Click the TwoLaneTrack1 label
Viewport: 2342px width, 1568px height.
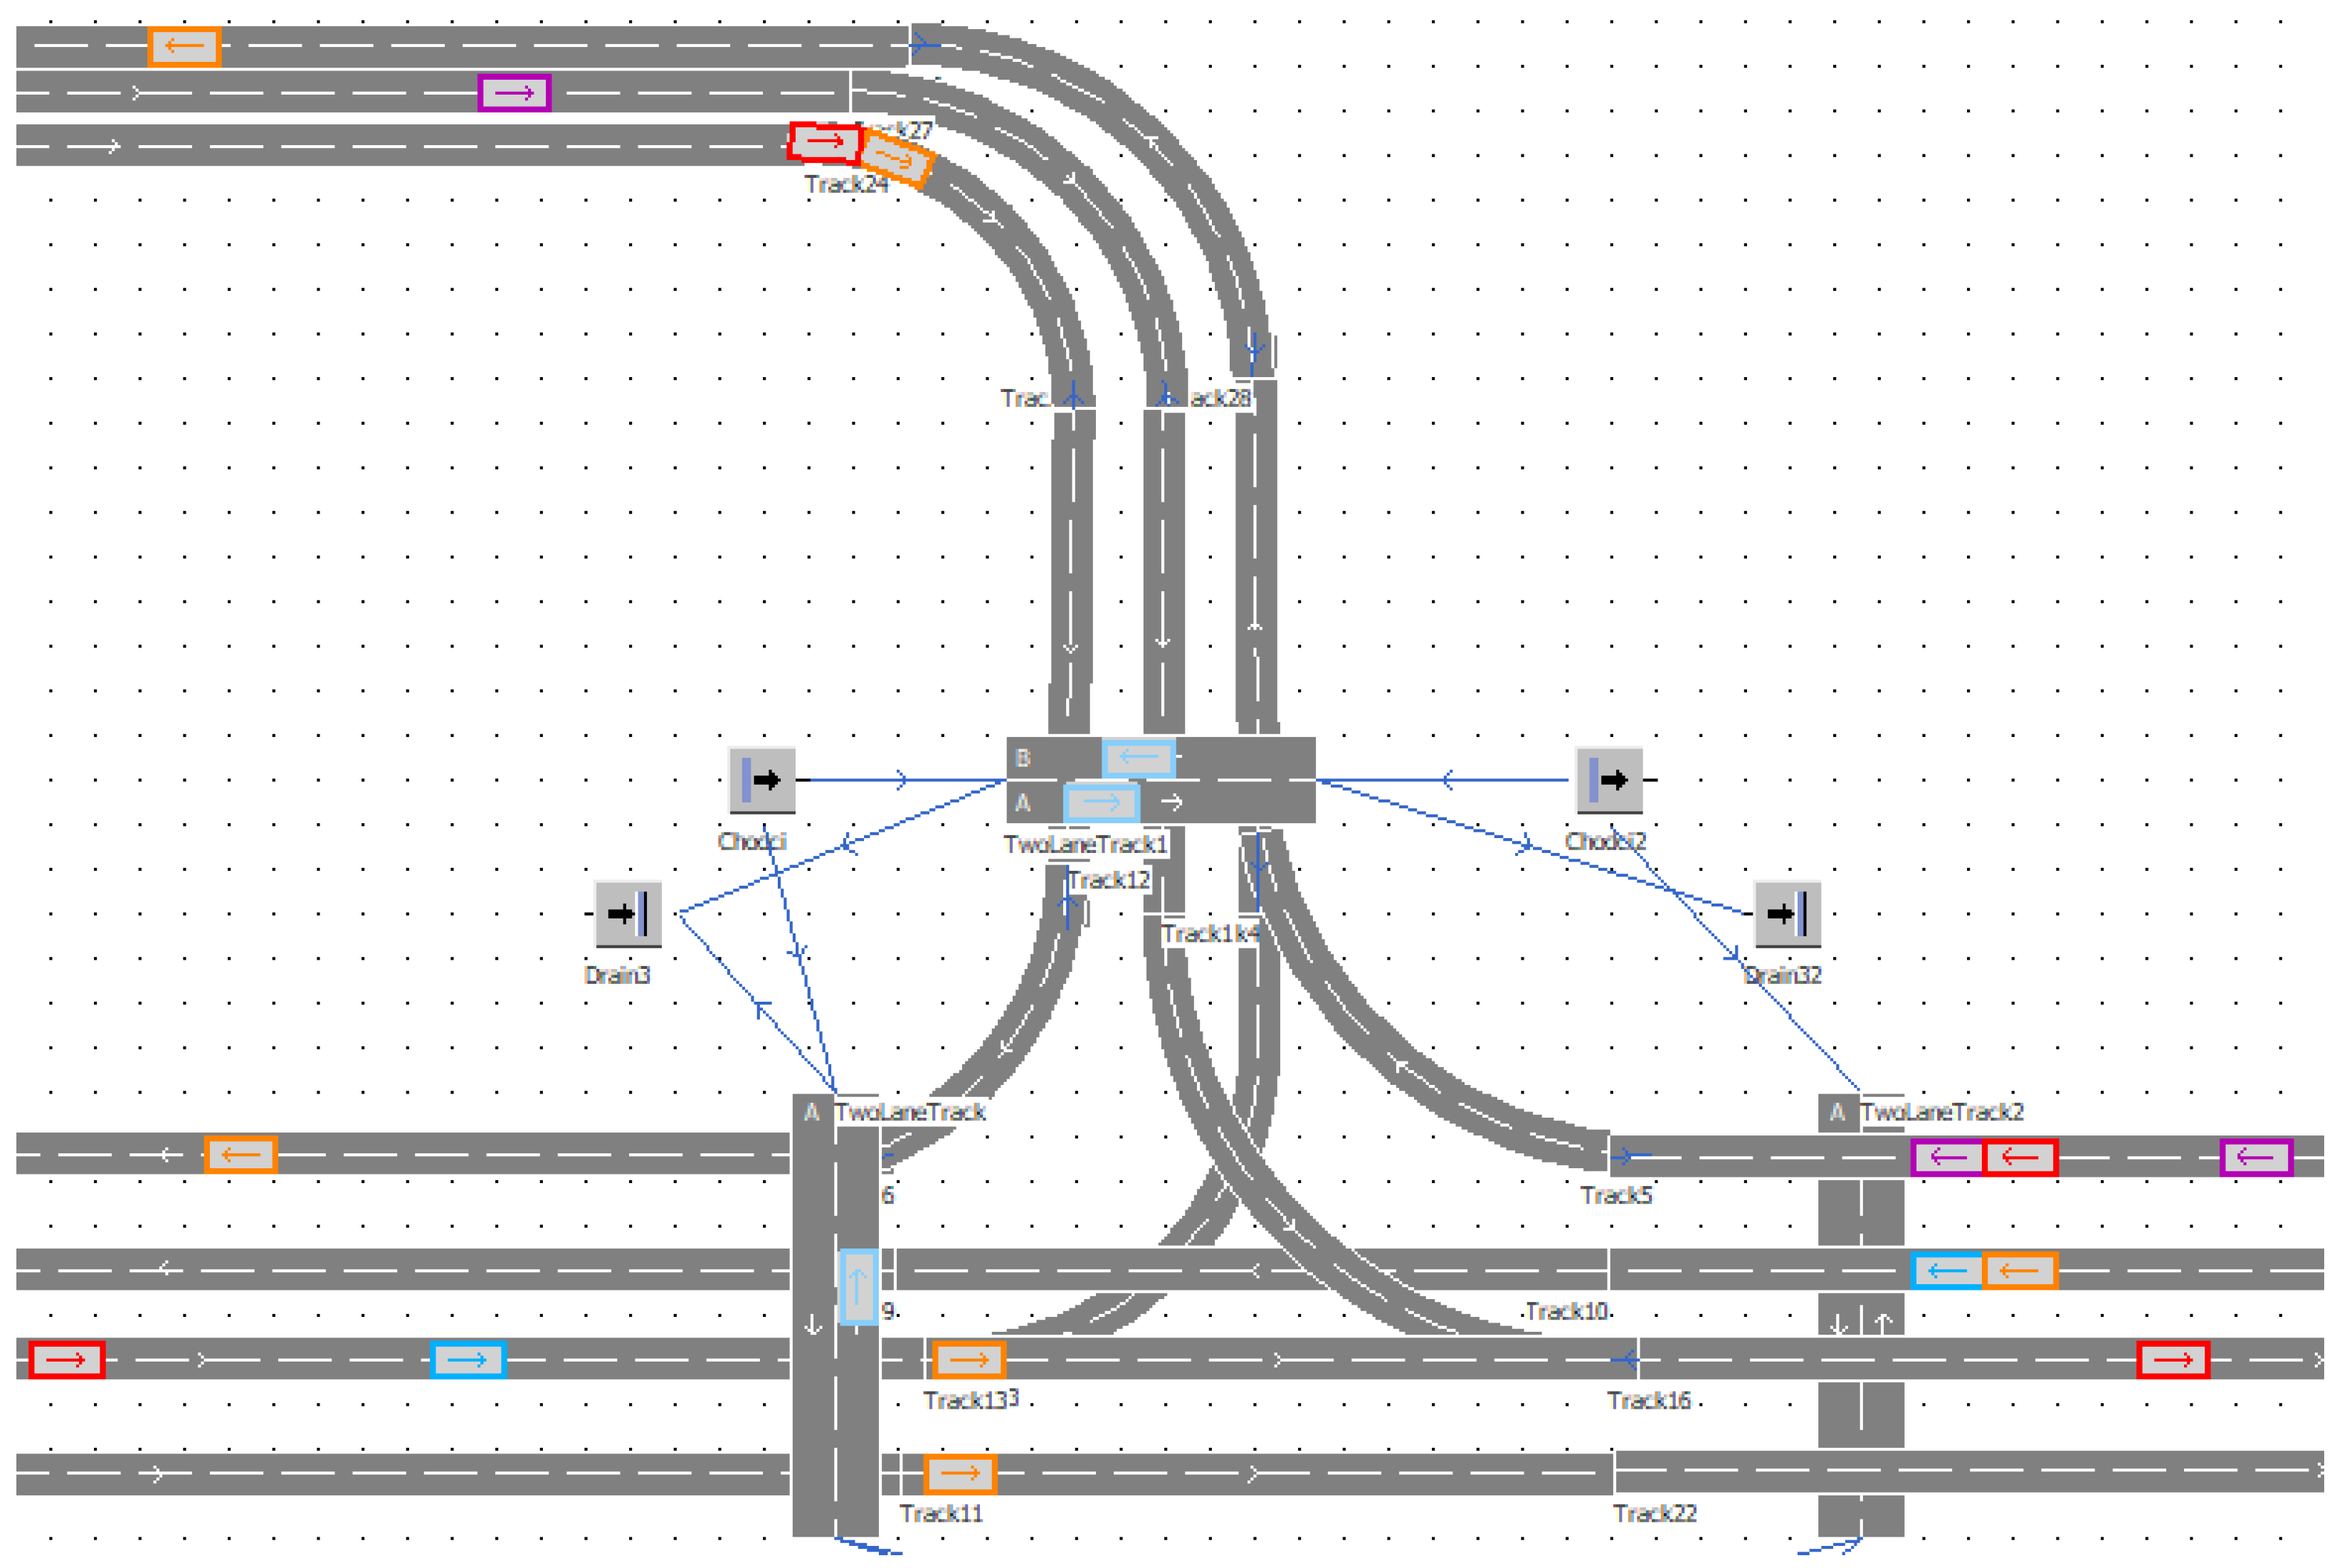click(1085, 844)
